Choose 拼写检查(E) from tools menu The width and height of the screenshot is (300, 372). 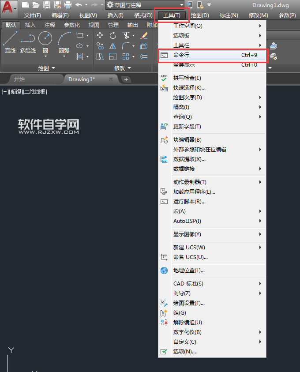click(x=212, y=78)
